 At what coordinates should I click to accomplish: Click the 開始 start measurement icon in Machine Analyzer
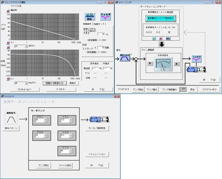[90, 17]
